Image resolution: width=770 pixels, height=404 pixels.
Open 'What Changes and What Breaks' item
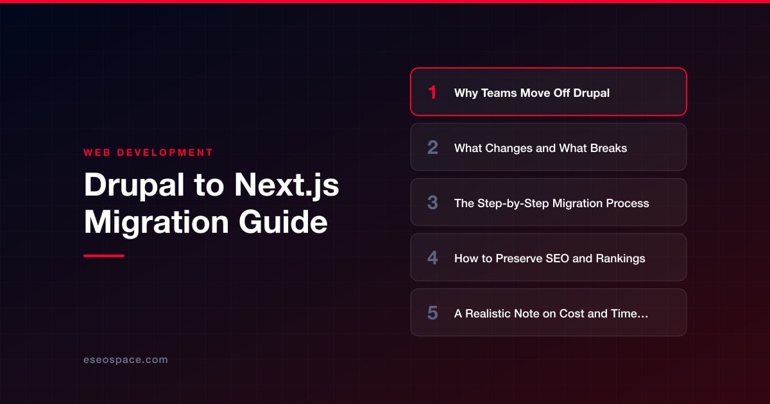coord(549,147)
